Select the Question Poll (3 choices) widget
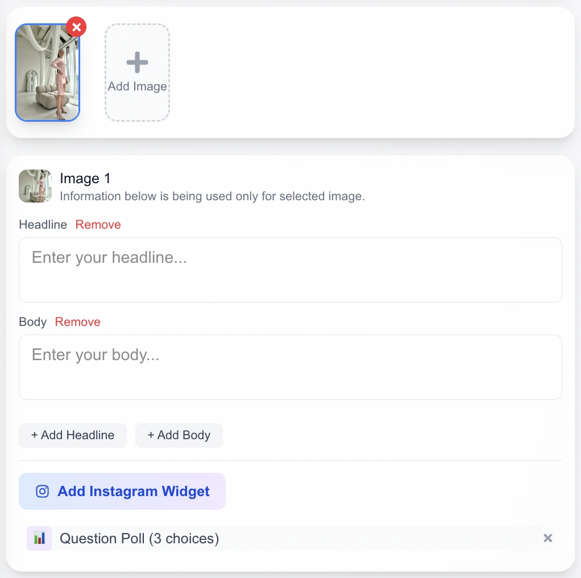This screenshot has height=578, width=581. point(290,538)
